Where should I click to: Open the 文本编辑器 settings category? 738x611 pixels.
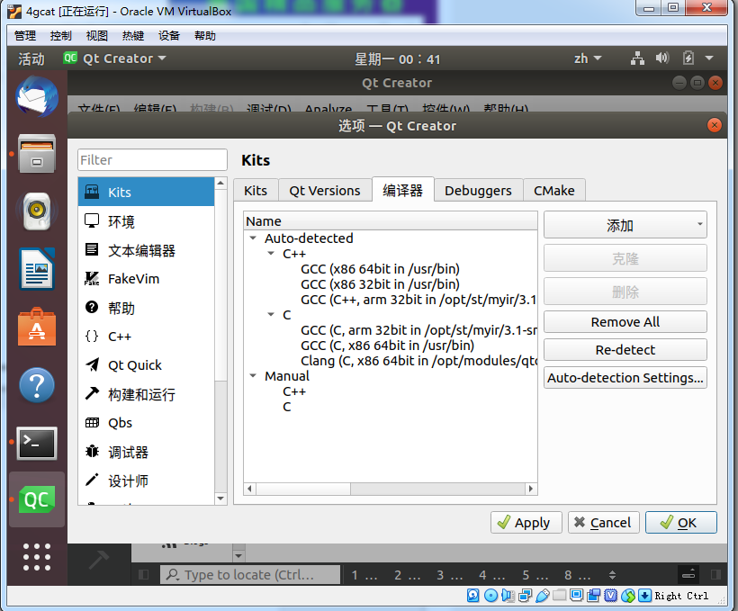146,250
